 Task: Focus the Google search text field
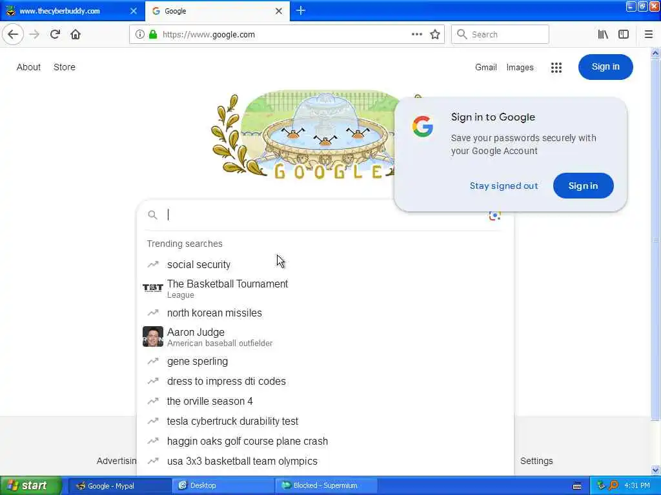tap(325, 215)
